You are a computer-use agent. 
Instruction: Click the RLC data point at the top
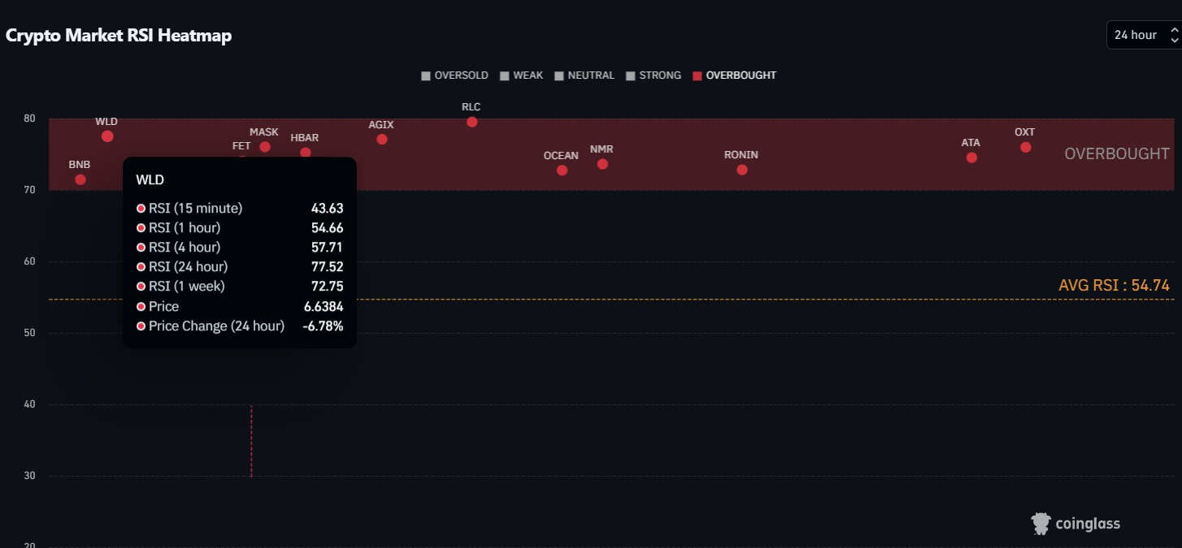[471, 122]
